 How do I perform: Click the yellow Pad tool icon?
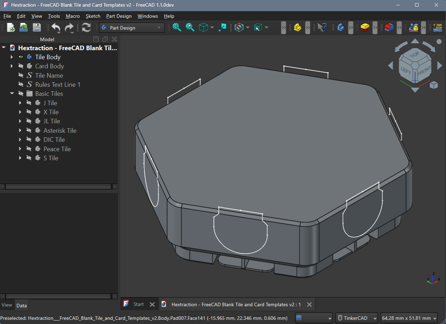(x=365, y=28)
